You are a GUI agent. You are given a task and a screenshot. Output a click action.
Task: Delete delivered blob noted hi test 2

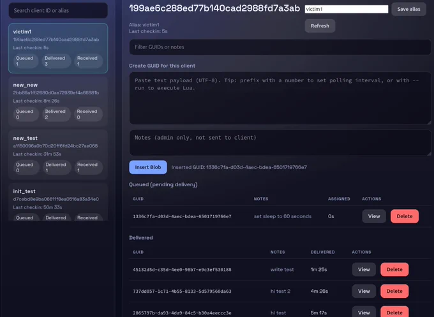pos(394,291)
